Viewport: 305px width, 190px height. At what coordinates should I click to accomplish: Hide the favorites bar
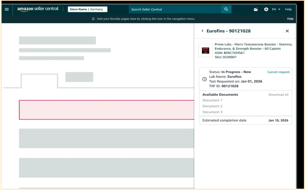pos(290,19)
